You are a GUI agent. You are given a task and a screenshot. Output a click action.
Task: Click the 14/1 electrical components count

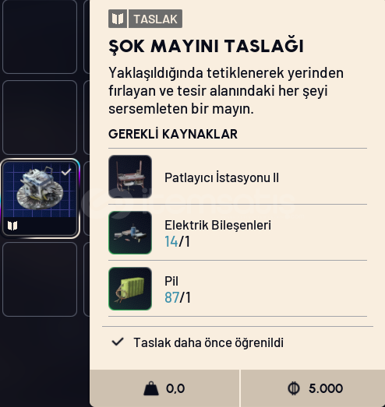pyautogui.click(x=177, y=241)
